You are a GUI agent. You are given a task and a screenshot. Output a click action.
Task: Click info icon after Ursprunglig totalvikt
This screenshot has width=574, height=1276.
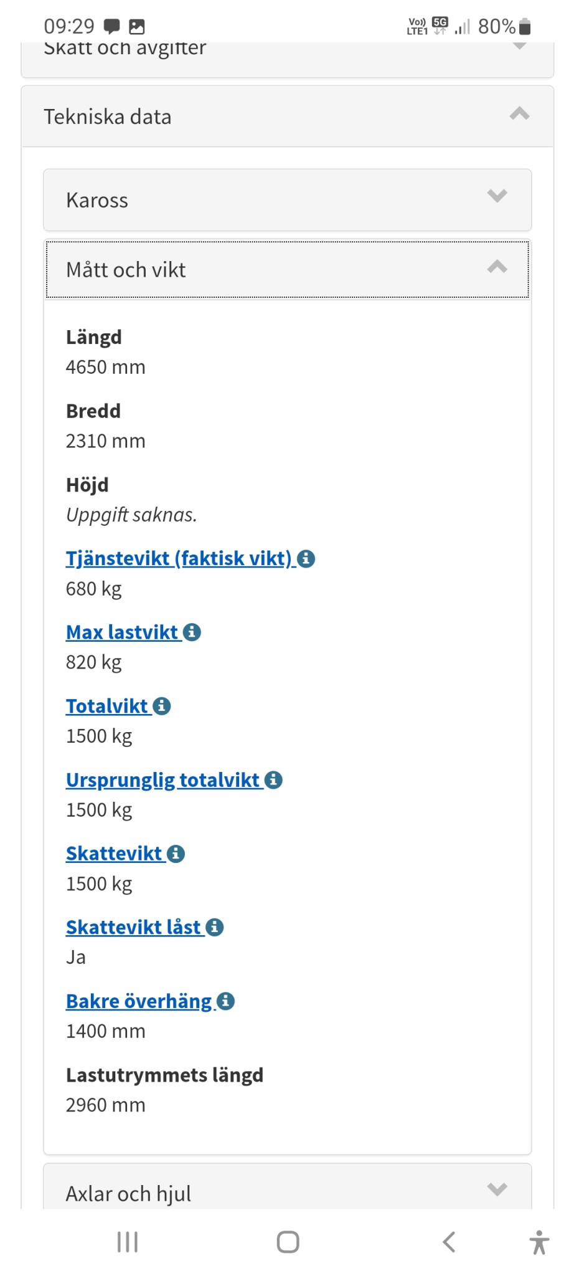point(273,780)
